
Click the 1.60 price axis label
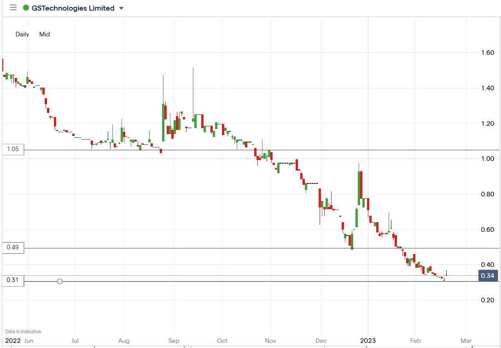[488, 53]
